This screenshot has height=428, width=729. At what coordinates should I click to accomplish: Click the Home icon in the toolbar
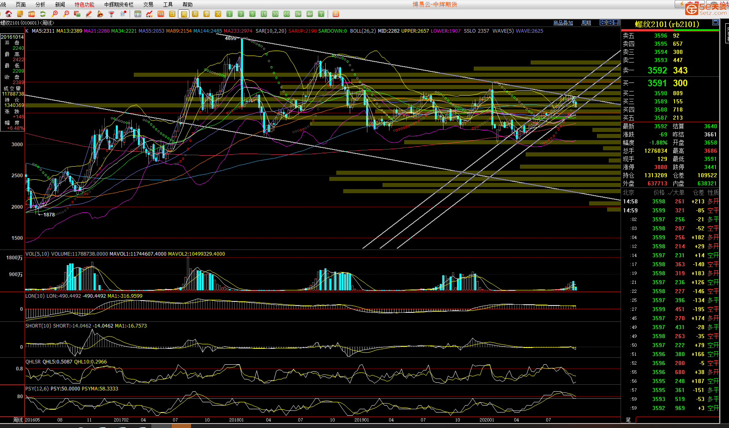pyautogui.click(x=9, y=14)
